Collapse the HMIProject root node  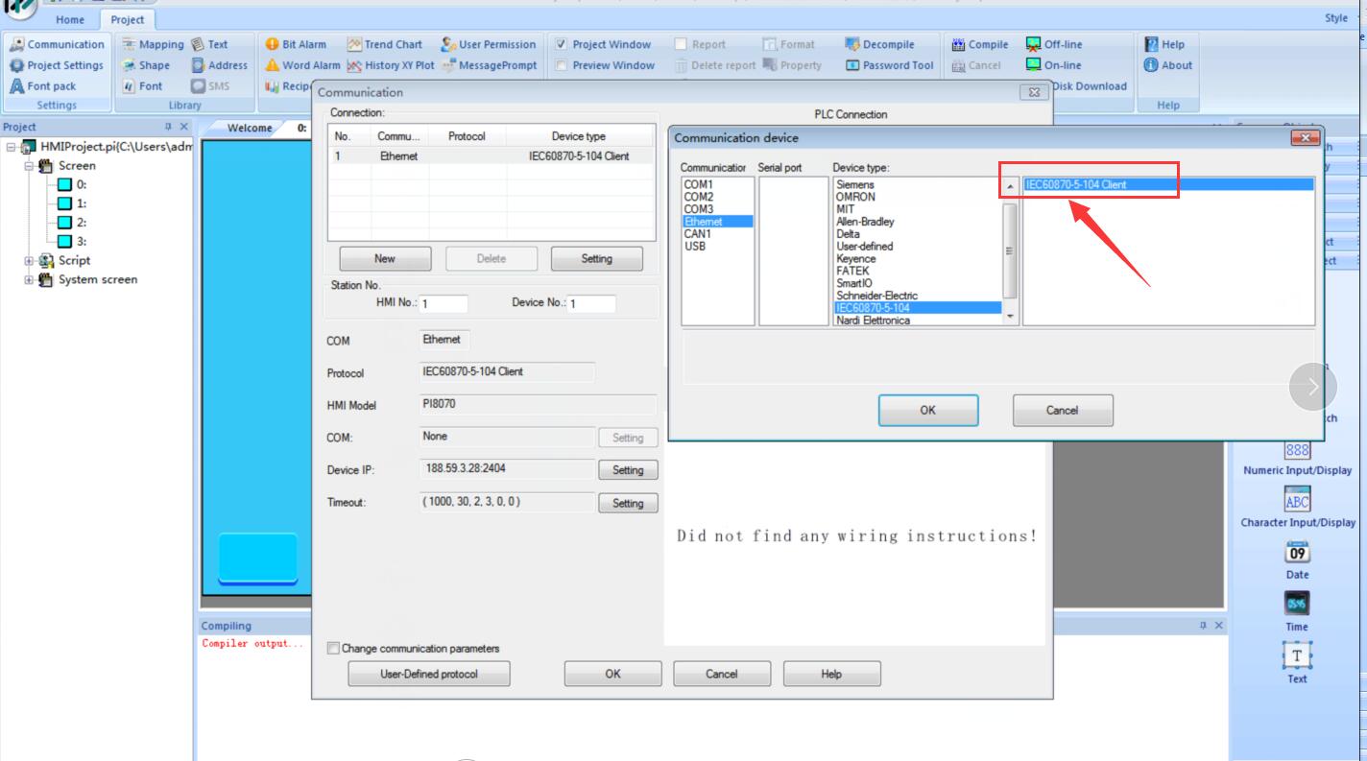point(11,147)
